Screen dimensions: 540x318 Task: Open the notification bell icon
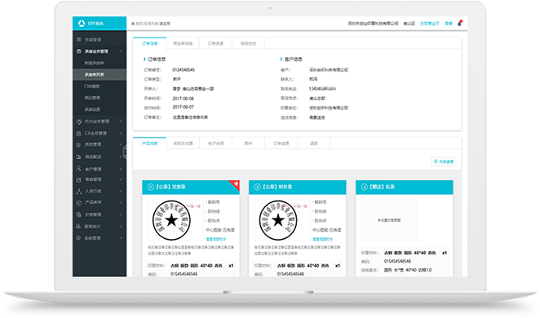tap(459, 24)
